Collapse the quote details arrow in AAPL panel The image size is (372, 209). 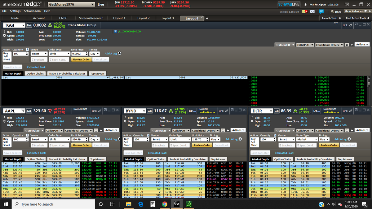pyautogui.click(x=4, y=118)
